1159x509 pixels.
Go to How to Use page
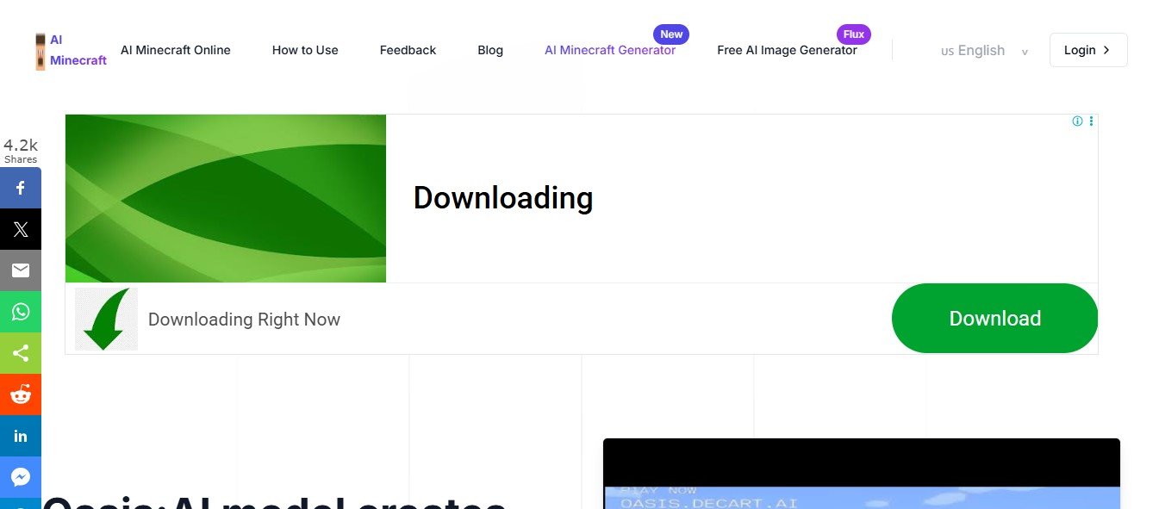point(305,50)
